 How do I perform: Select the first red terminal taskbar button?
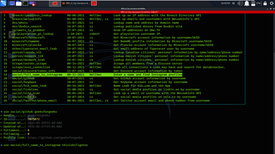[x=55, y=3]
